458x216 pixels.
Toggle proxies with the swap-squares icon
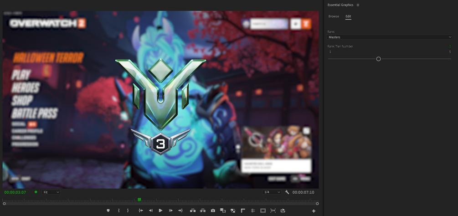pos(233,211)
